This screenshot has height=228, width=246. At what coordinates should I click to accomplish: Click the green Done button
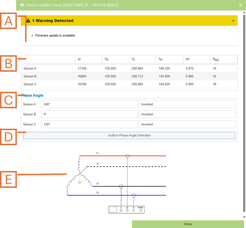point(188,224)
